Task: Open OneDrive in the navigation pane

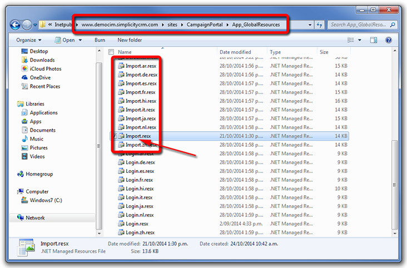Action: tap(40, 78)
